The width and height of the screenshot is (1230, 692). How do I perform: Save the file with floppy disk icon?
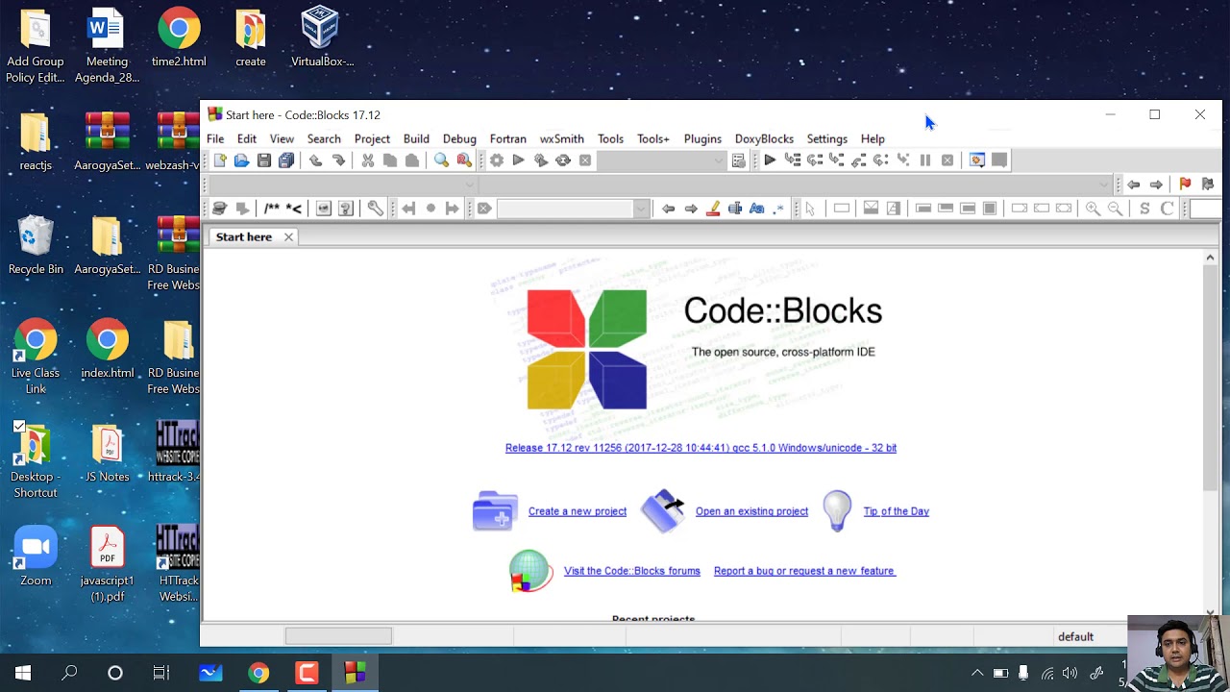point(263,161)
